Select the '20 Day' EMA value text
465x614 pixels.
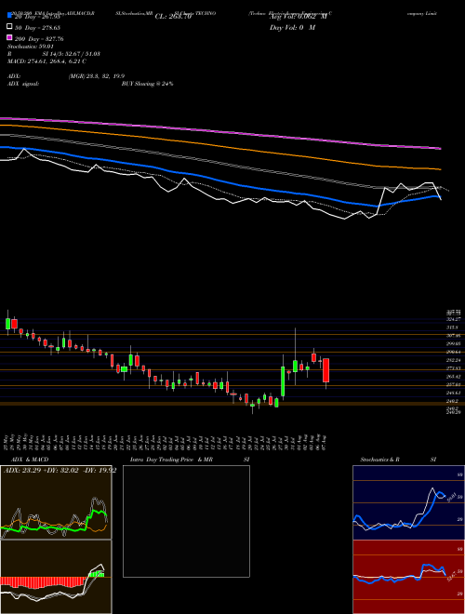(37, 17)
